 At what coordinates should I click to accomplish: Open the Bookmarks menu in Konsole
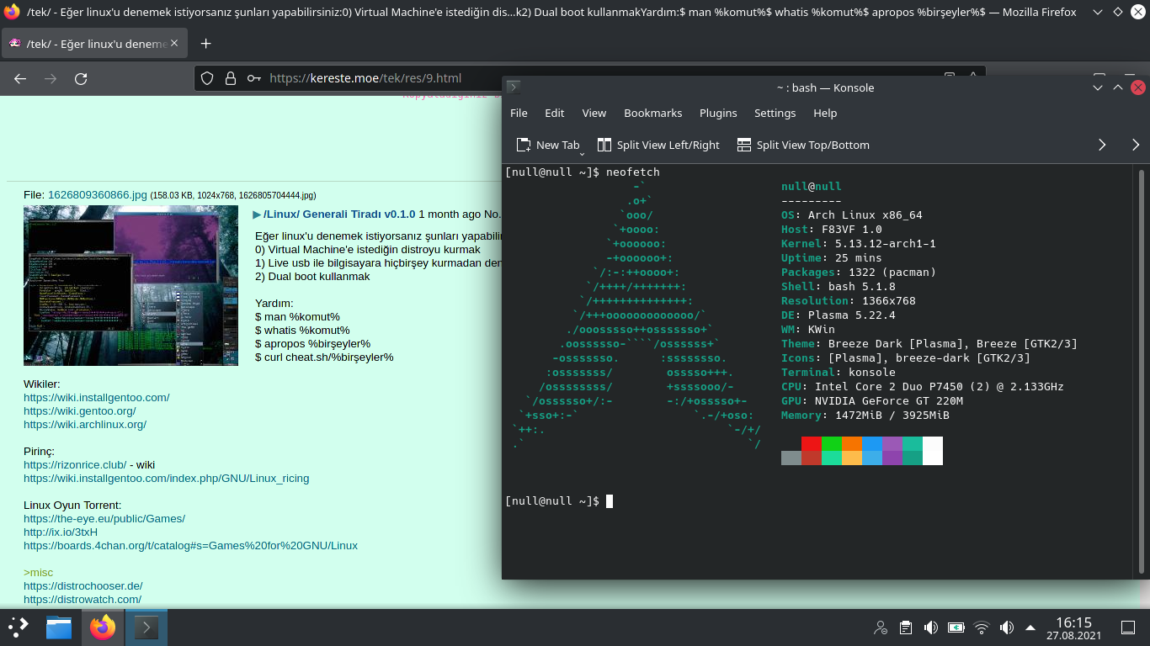point(653,113)
